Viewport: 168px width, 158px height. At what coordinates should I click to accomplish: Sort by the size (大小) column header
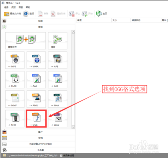tap(121, 20)
